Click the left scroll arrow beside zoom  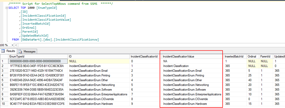(16, 45)
